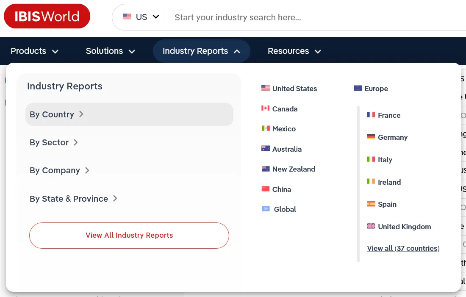Click the China flag icon
Image resolution: width=466 pixels, height=297 pixels.
click(x=265, y=189)
